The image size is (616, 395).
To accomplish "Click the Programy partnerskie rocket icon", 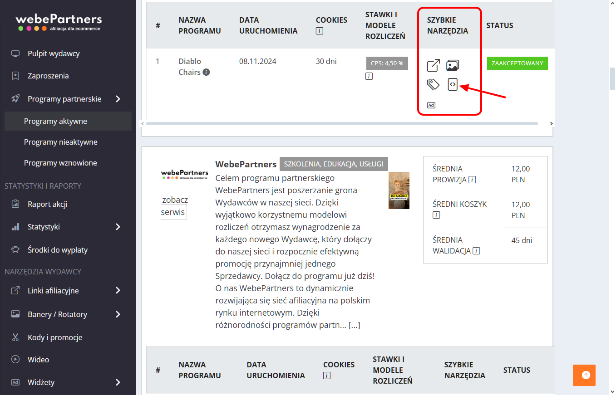I will tap(15, 99).
